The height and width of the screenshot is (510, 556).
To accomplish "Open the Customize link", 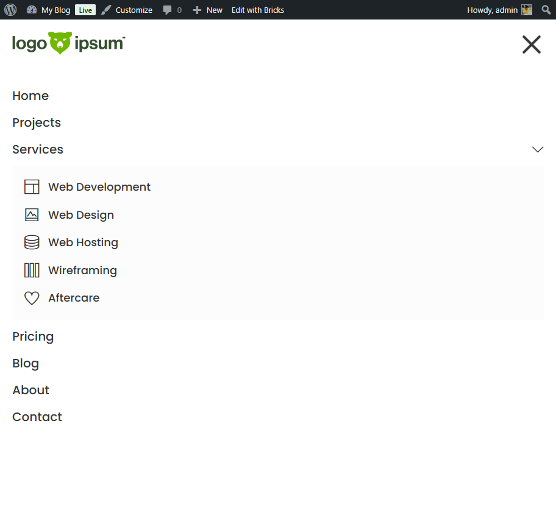I will pyautogui.click(x=127, y=10).
